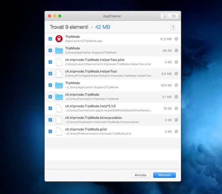This screenshot has width=222, height=194.
Task: Uncheck the help*2.1.0 checkbox
Action: [x=50, y=108]
